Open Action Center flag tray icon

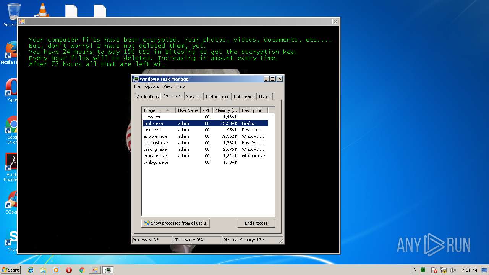tap(434, 270)
